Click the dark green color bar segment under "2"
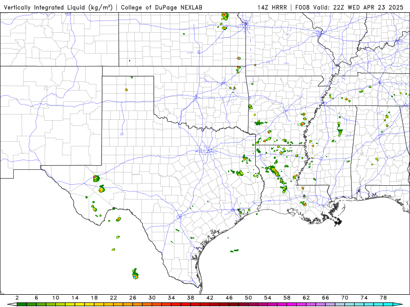The image size is (410, 307). (22, 304)
